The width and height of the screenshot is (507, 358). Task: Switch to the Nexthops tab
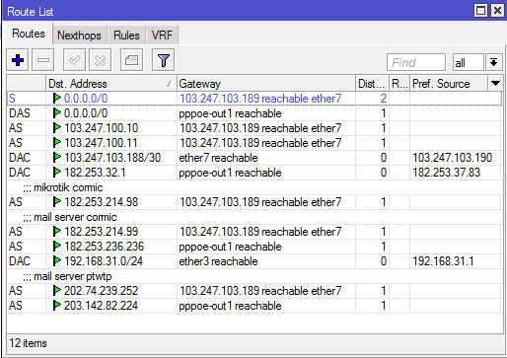79,36
